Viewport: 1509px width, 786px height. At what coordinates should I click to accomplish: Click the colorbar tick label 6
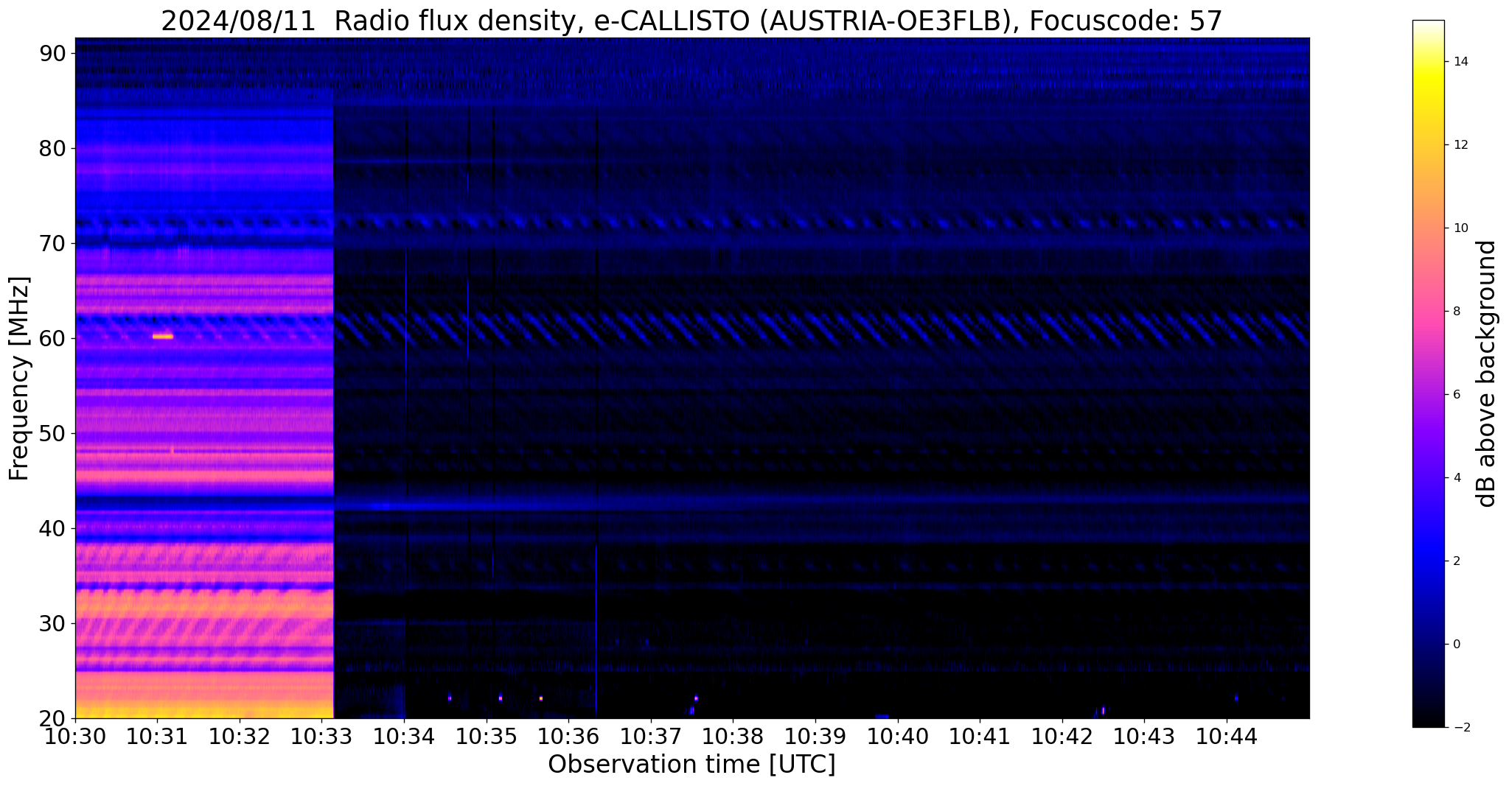(x=1455, y=395)
